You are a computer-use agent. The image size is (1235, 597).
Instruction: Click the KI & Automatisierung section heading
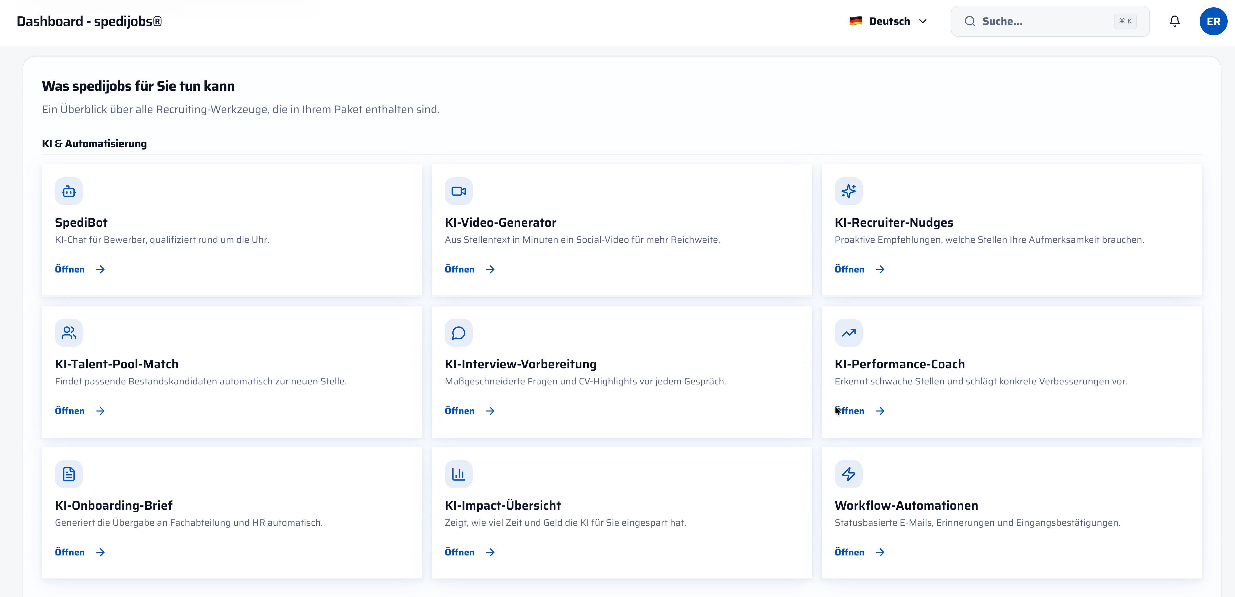(94, 143)
